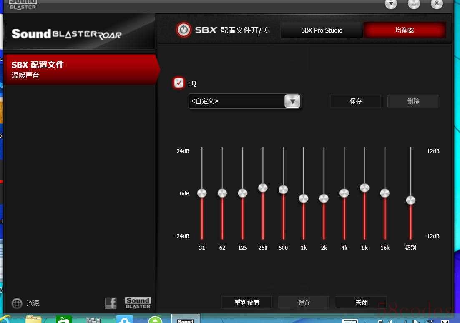Toggle the SBX profile power button

(x=184, y=30)
